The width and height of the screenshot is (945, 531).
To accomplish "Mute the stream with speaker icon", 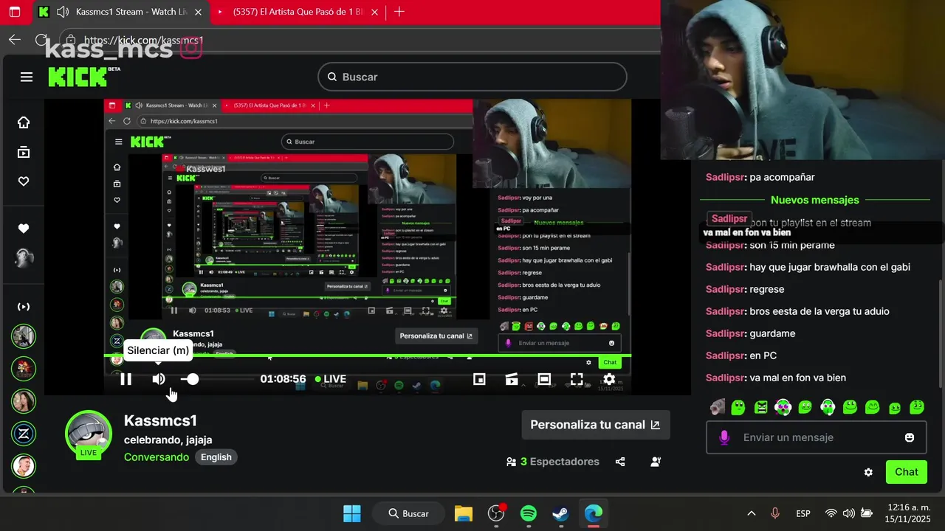I will tap(159, 379).
